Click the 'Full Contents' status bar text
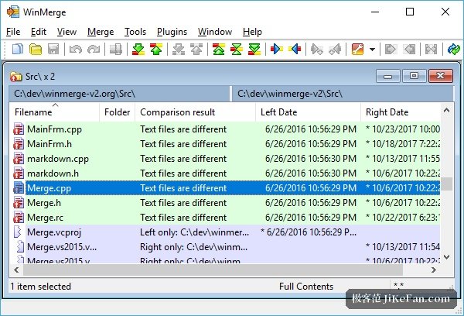 pyautogui.click(x=306, y=287)
